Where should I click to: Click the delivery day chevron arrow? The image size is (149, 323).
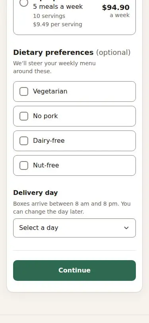[x=126, y=228]
